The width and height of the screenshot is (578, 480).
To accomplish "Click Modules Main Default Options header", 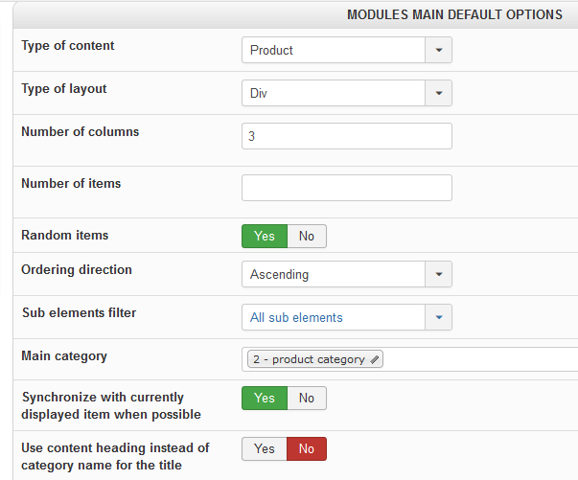I will tap(454, 14).
